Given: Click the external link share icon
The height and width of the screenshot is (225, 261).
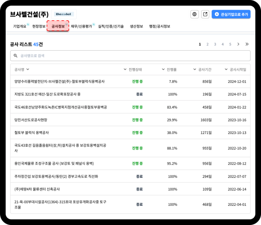Looking at the screenshot, I should tap(205, 14).
